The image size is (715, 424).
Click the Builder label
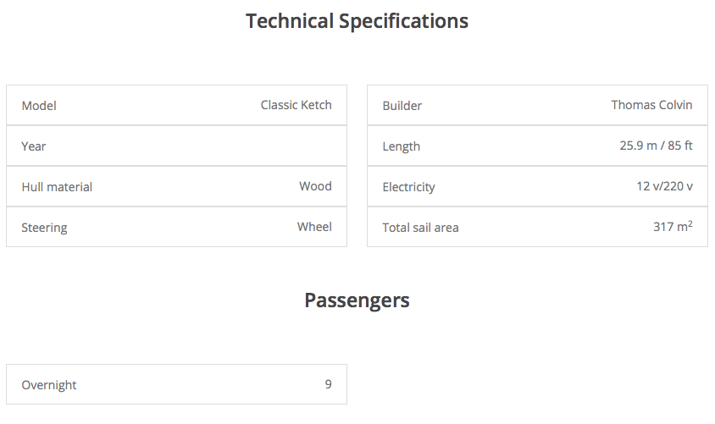[x=402, y=106]
